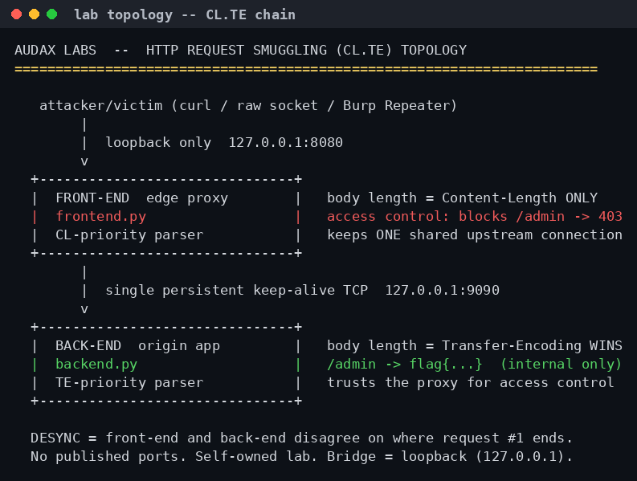Click the upstream address 127.0.0.1:9090

442,290
